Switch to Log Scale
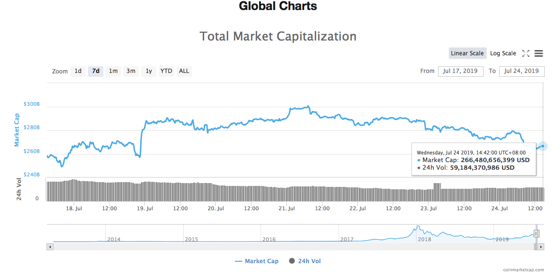 pos(503,53)
